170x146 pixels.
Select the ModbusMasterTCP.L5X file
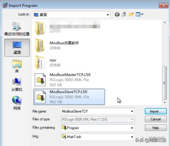(69, 80)
